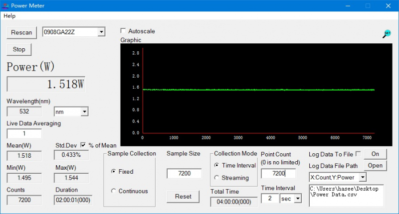Click the magnifier settings icon above graph
Viewport: 399px width, 214px height.
[387, 34]
